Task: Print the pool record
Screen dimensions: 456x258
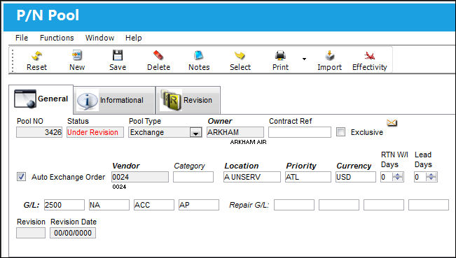Action: (x=280, y=55)
